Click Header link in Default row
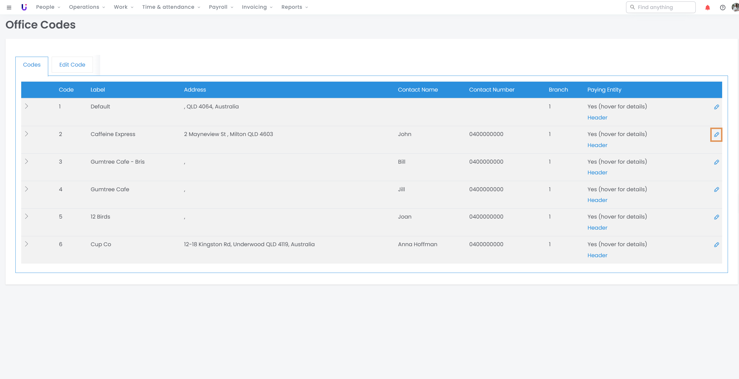The image size is (739, 379). point(597,117)
